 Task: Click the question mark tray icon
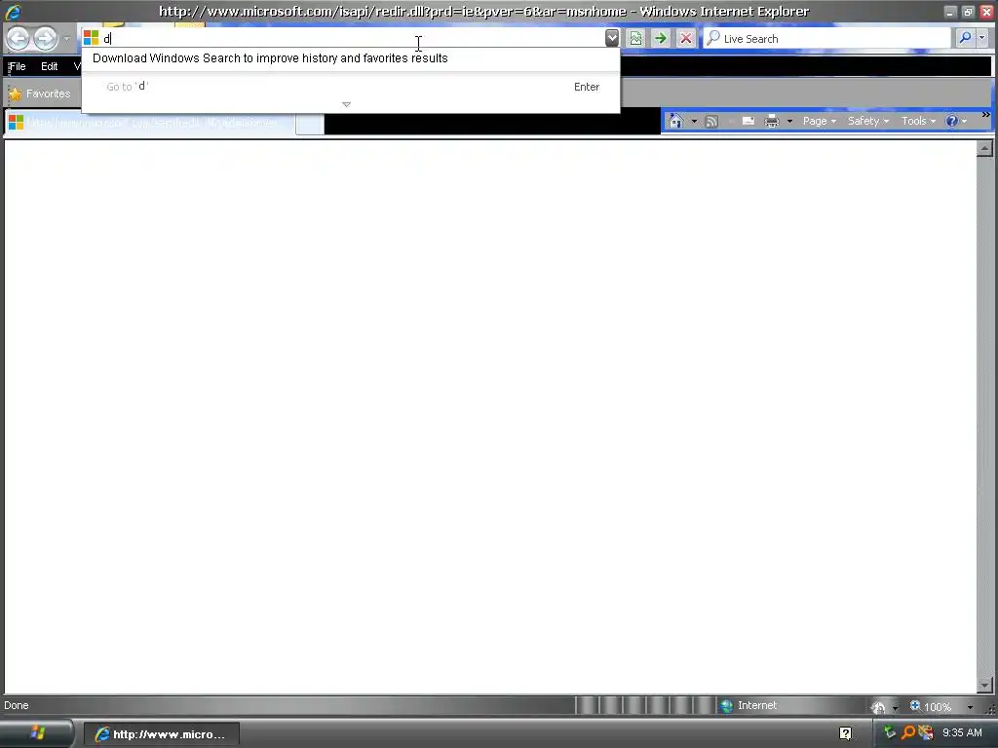[845, 733]
